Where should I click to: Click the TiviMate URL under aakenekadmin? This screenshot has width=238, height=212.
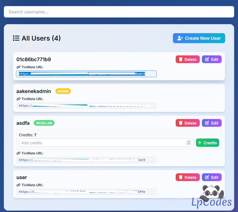(x=86, y=106)
